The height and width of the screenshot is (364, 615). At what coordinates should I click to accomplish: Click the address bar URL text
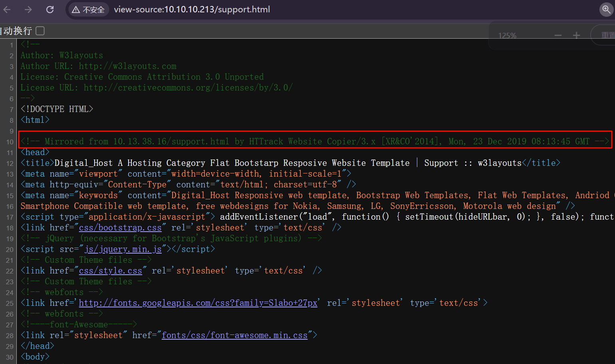(x=192, y=10)
